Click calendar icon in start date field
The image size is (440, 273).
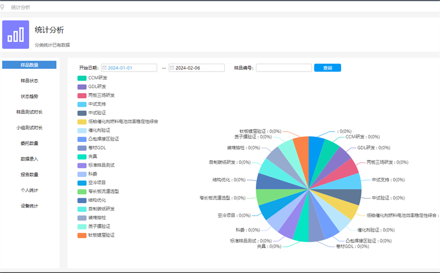104,68
